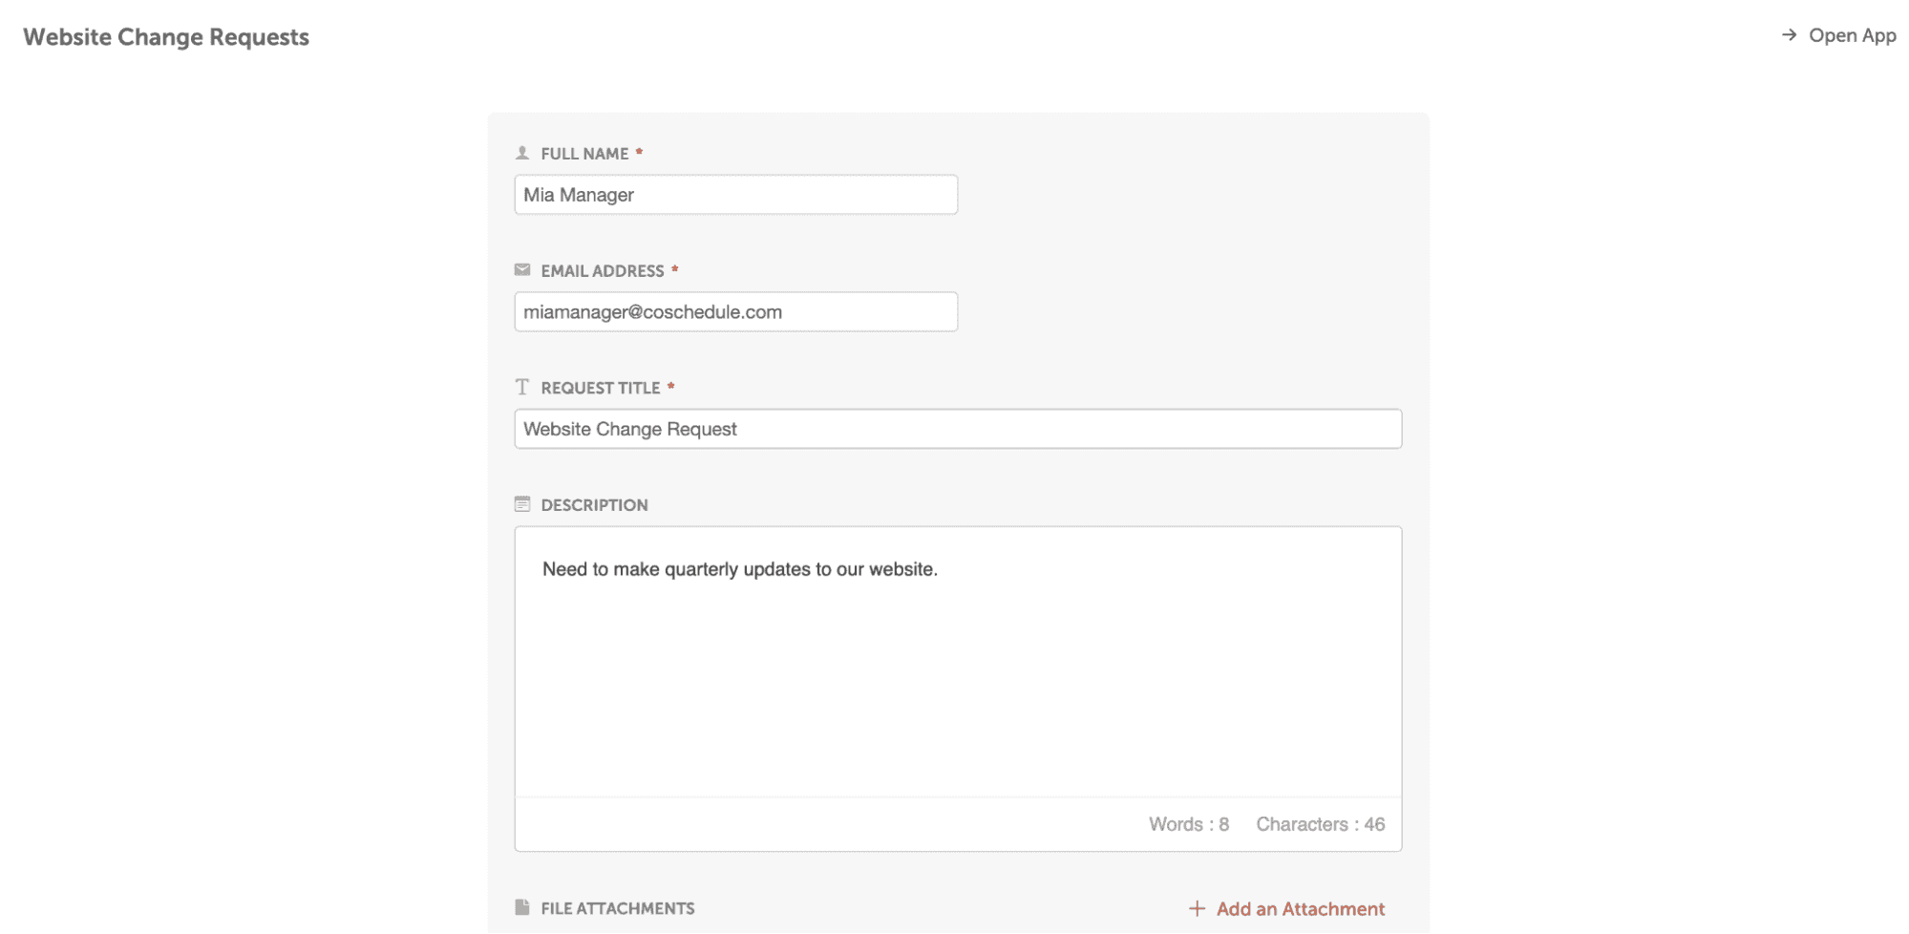Click the REQUEST TITLE field label
Viewport: 1909px width, 934px height.
click(x=600, y=388)
